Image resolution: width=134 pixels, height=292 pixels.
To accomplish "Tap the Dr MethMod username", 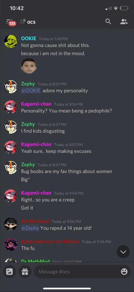I will click(x=35, y=261).
